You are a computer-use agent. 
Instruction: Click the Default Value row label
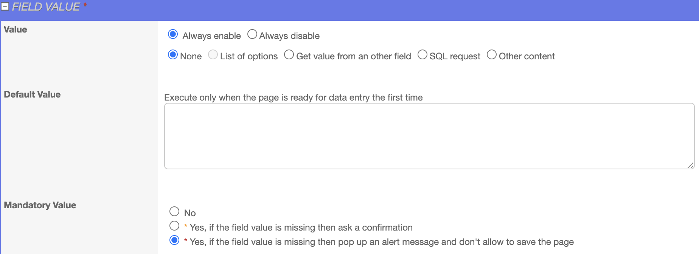32,94
